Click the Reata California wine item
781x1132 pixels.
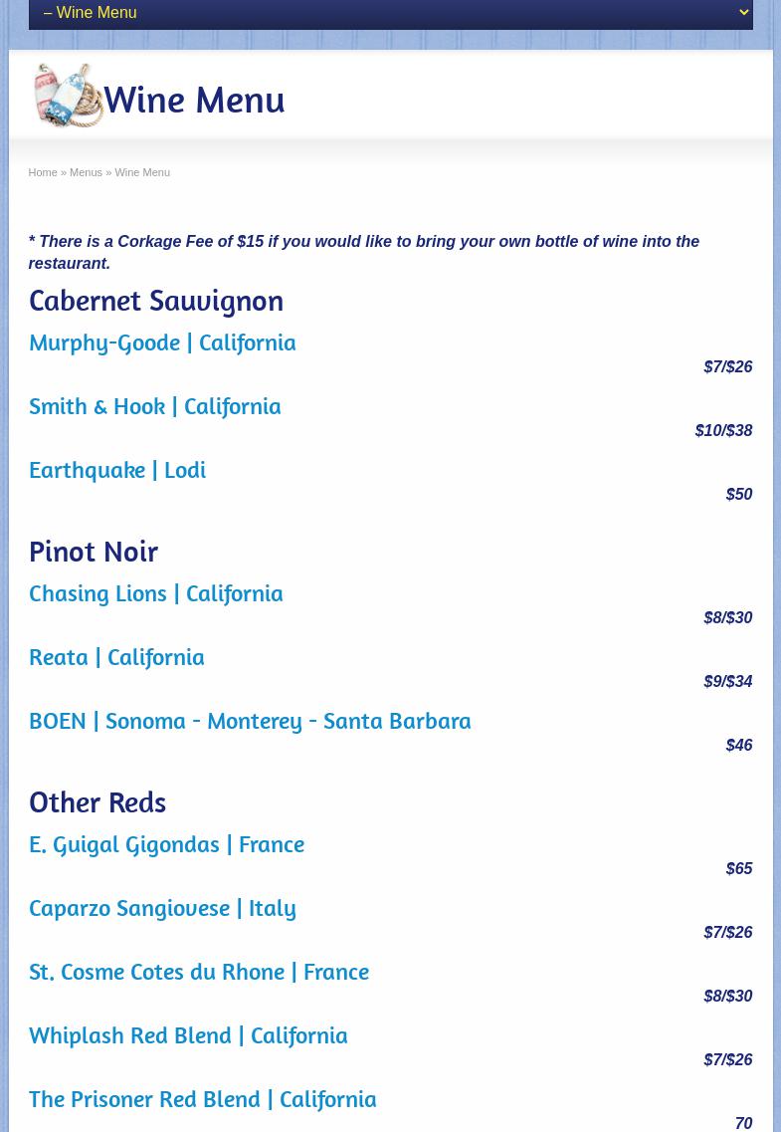116,657
